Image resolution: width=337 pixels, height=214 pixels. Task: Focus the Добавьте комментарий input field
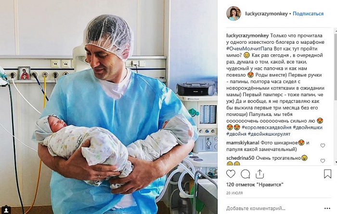click(273, 208)
